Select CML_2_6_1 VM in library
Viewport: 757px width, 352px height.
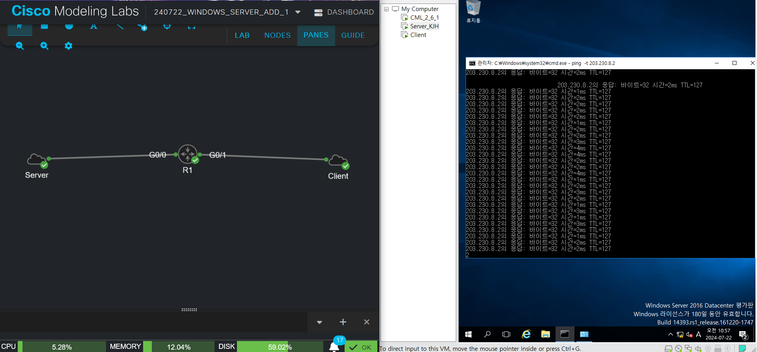(424, 18)
